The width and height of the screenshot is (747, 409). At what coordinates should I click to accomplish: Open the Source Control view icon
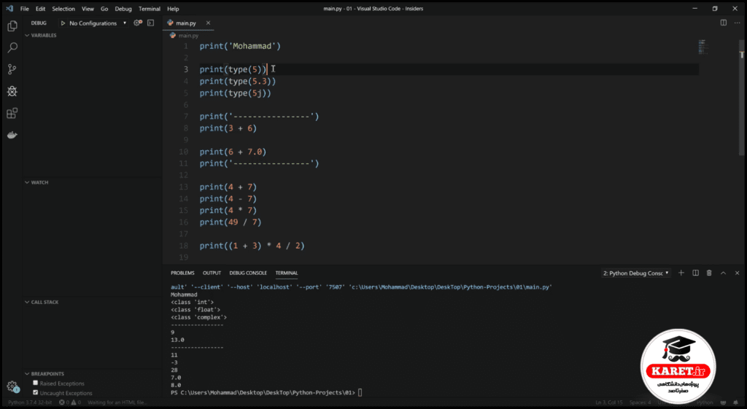point(12,69)
